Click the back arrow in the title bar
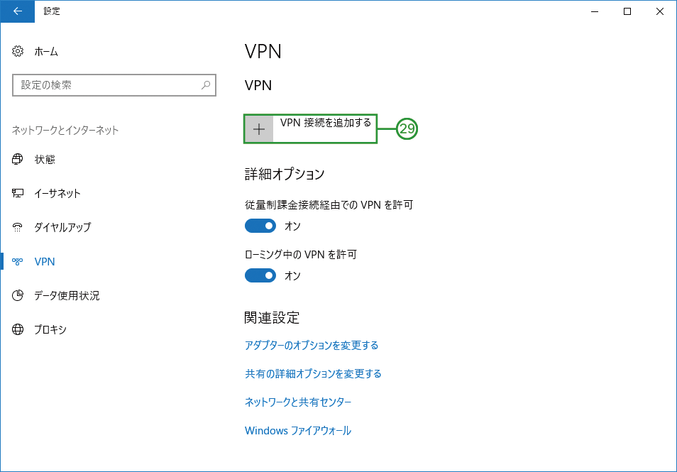This screenshot has height=472, width=677. pos(18,11)
